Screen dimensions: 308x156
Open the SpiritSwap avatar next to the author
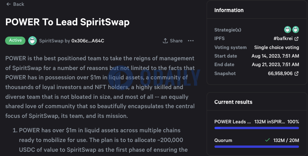coord(32,40)
